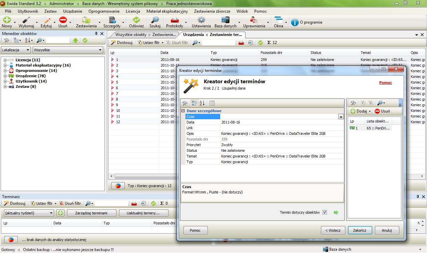Click the Usuń delete icon in main toolbar
The width and height of the screenshot is (427, 253).
63,20
